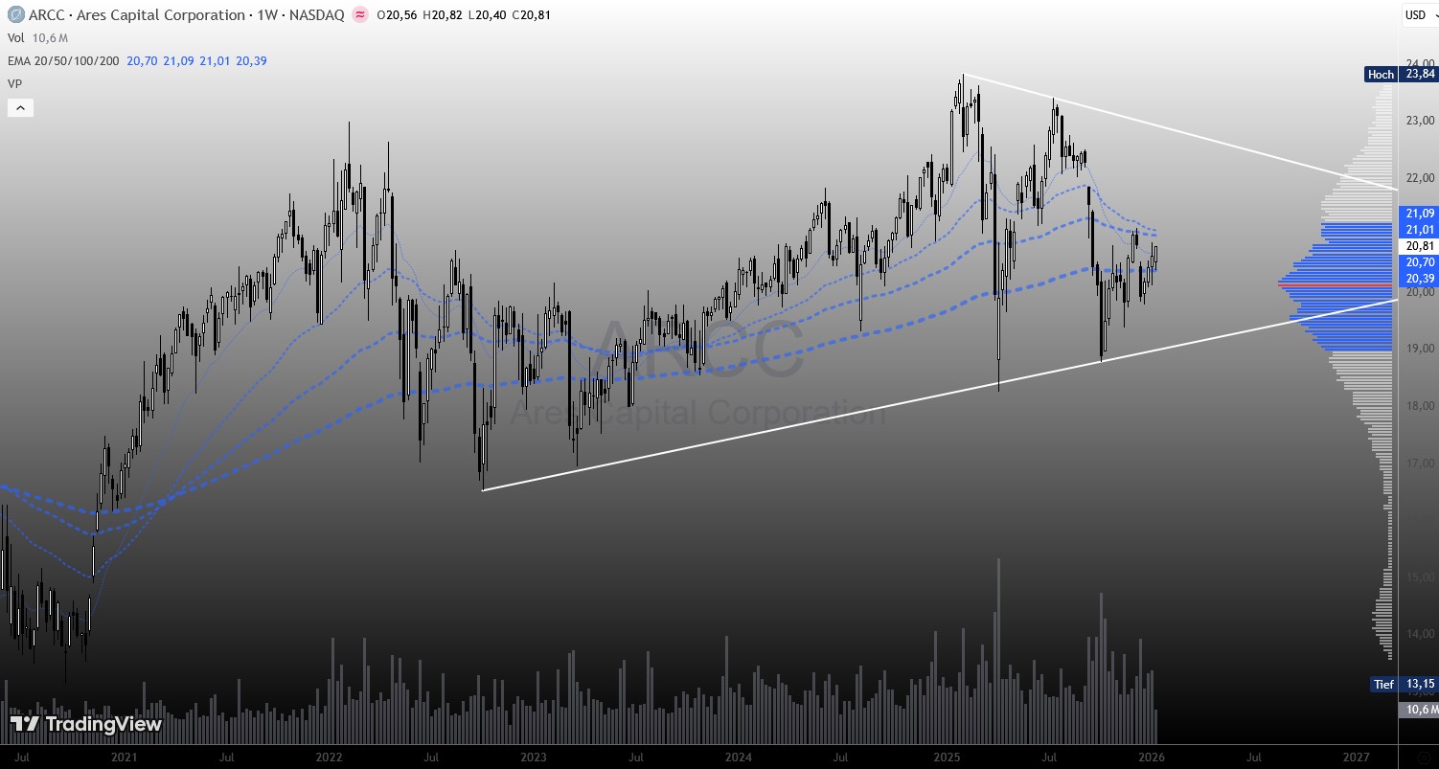The height and width of the screenshot is (769, 1439).
Task: Click the pink data status icon beside NASDAQ
Action: (359, 15)
